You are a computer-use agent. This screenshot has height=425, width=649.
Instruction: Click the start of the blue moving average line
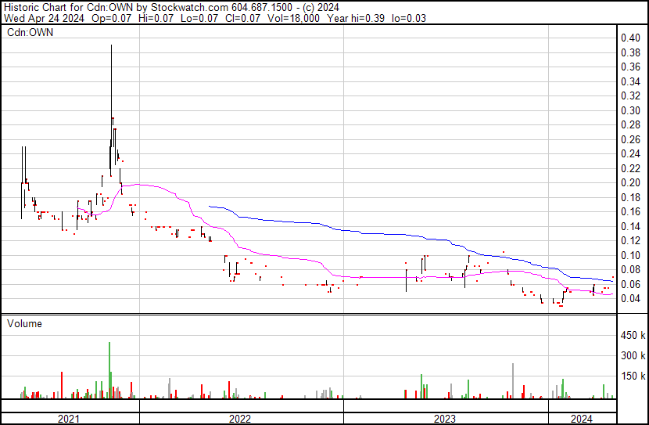(x=210, y=206)
